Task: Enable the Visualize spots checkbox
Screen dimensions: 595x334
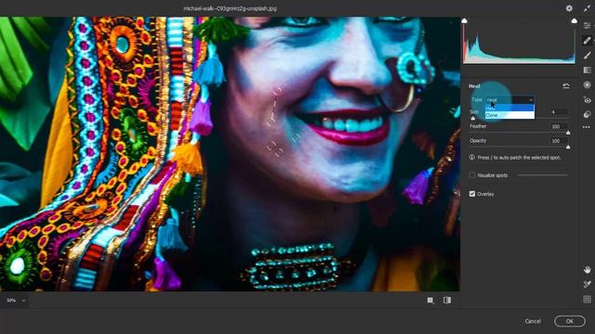Action: tap(472, 175)
